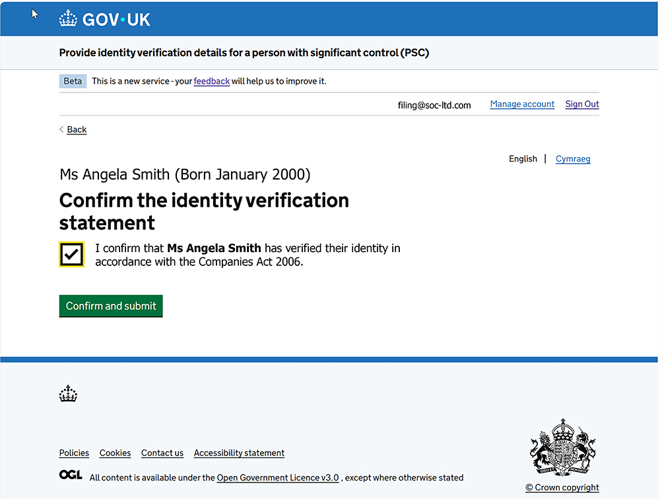Click the GOV.UK crown logo in header
The height and width of the screenshot is (499, 660).
point(68,19)
